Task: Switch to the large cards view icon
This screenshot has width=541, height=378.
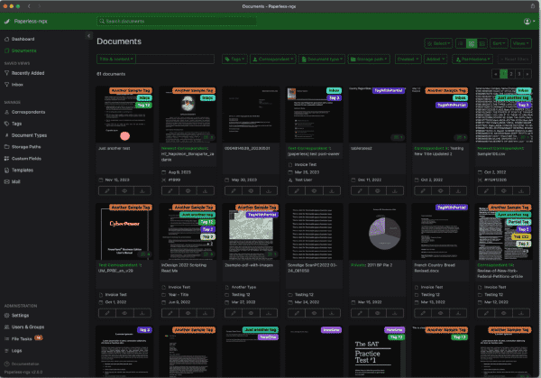Action: 482,43
